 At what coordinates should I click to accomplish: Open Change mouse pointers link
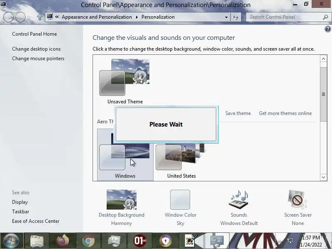tap(38, 59)
